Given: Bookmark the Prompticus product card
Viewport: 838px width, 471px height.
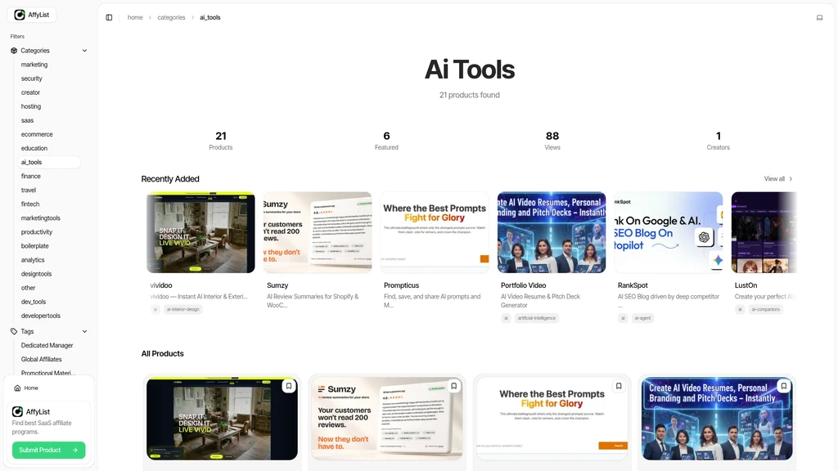Looking at the screenshot, I should coord(619,386).
